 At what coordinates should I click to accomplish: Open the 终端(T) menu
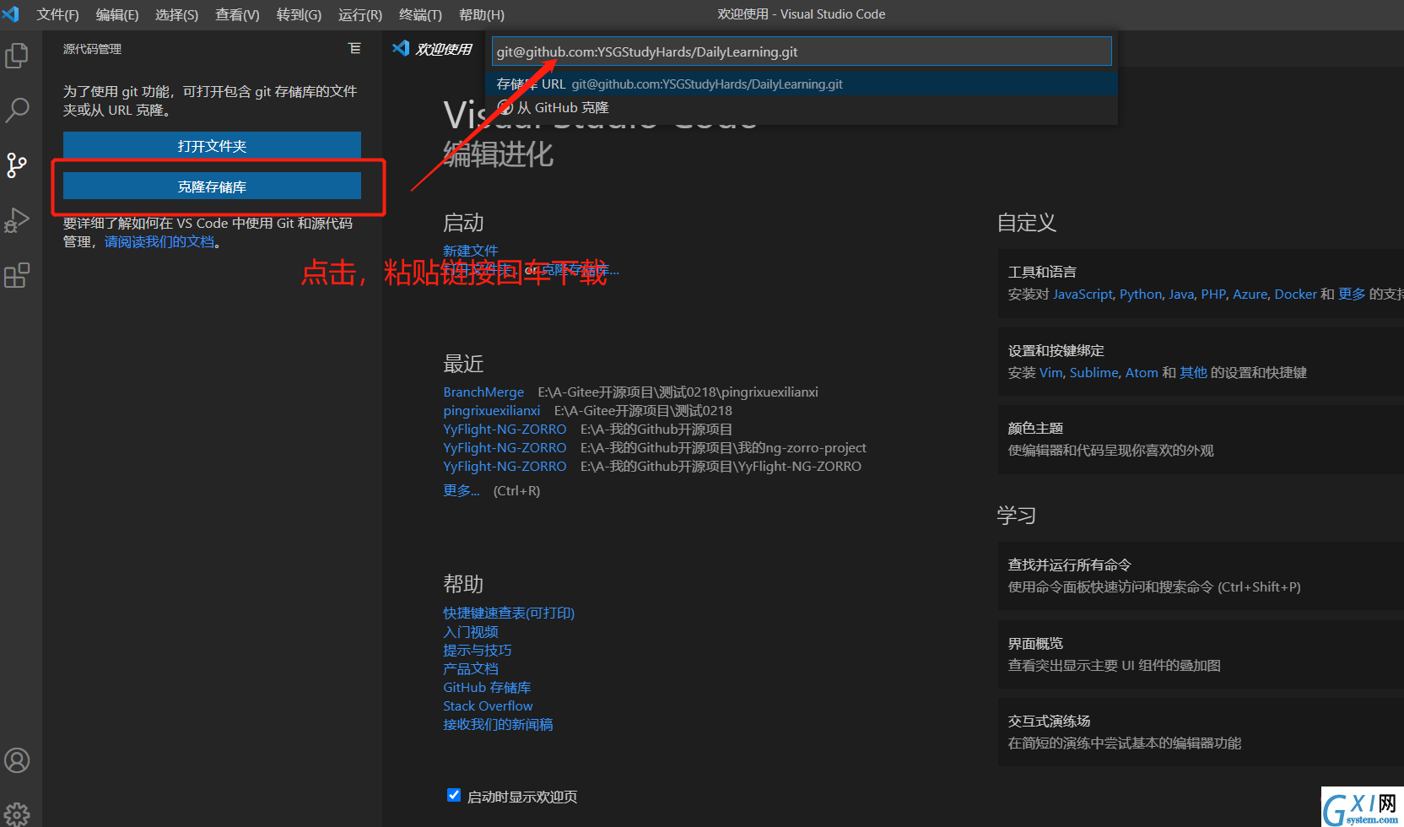pos(420,14)
